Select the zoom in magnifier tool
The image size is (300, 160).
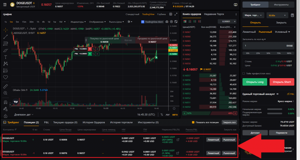(x=6, y=93)
